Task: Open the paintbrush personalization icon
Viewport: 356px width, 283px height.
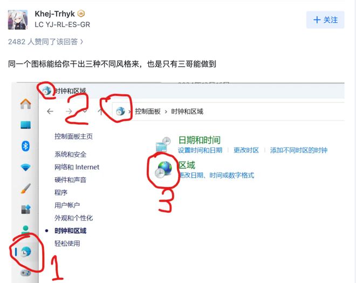Action: click(26, 188)
